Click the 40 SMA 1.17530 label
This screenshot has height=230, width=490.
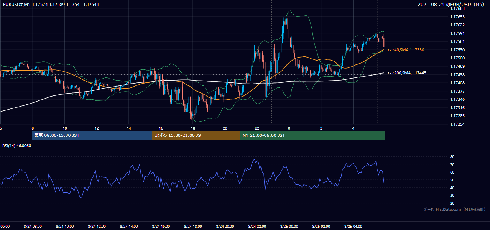coord(406,50)
